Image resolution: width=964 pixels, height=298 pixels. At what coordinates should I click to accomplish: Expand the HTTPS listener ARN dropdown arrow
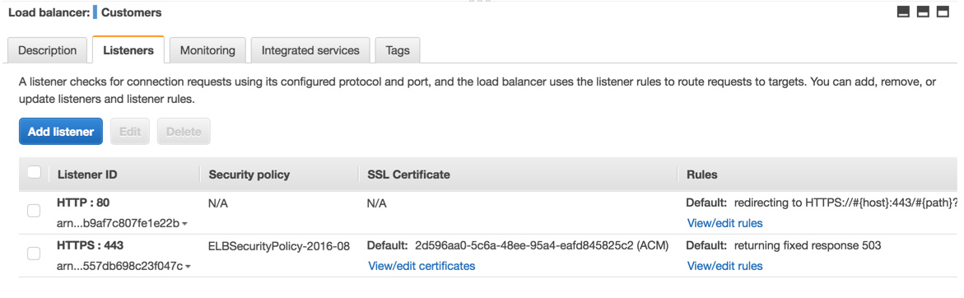[189, 267]
